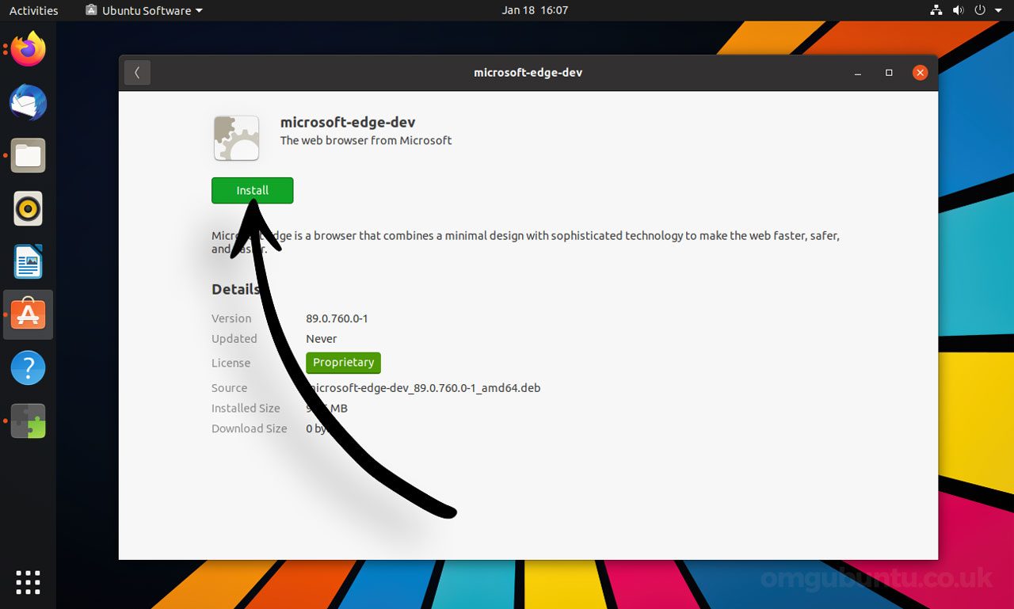
Task: Click the 'Download Size' label
Action: coord(249,428)
